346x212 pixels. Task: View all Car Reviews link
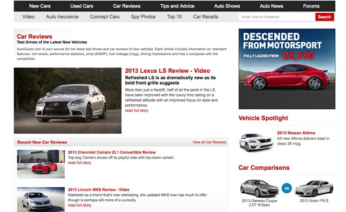point(209,142)
